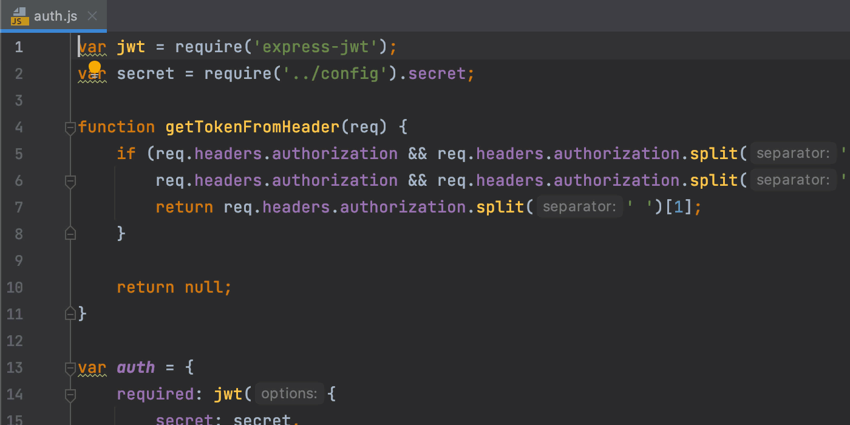Click the [1] index on line 7

[x=679, y=207]
